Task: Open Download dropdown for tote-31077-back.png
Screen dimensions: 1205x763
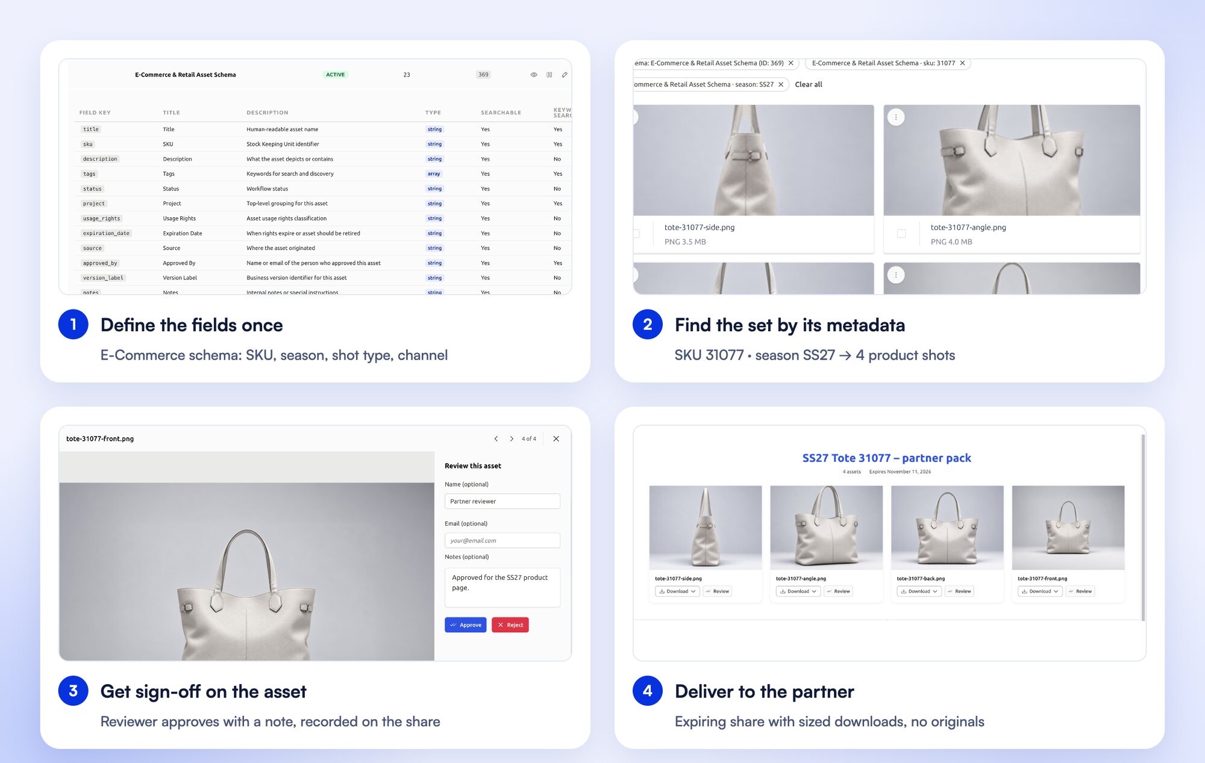Action: pos(919,591)
